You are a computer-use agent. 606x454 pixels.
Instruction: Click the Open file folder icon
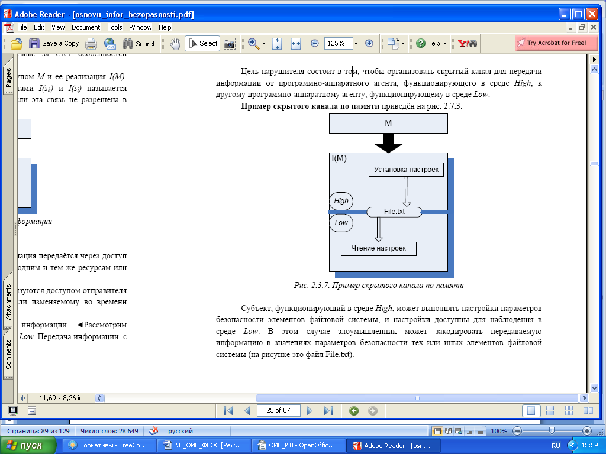pos(16,44)
